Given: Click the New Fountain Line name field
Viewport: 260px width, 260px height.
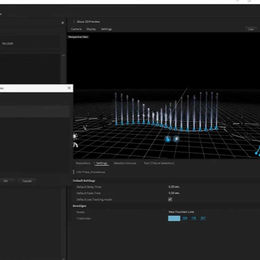Looking at the screenshot, I should click(x=181, y=212).
